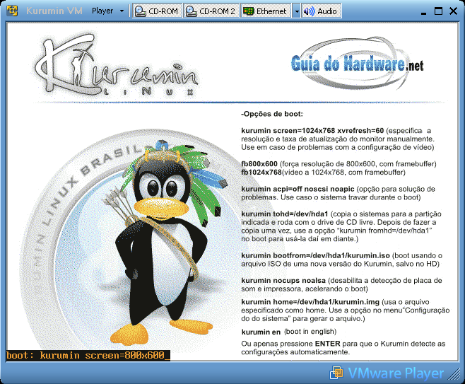Screen dimensions: 465x384
Task: Click the boot prompt command line
Action: pos(88,355)
